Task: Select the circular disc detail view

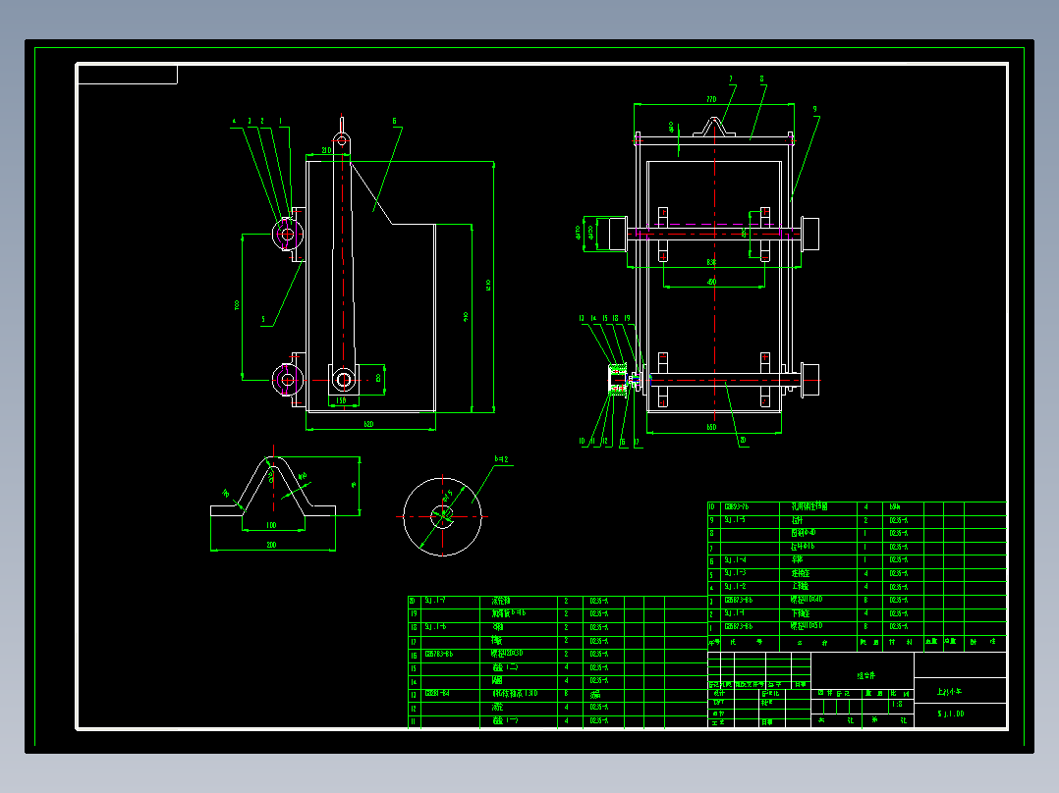Action: point(442,517)
